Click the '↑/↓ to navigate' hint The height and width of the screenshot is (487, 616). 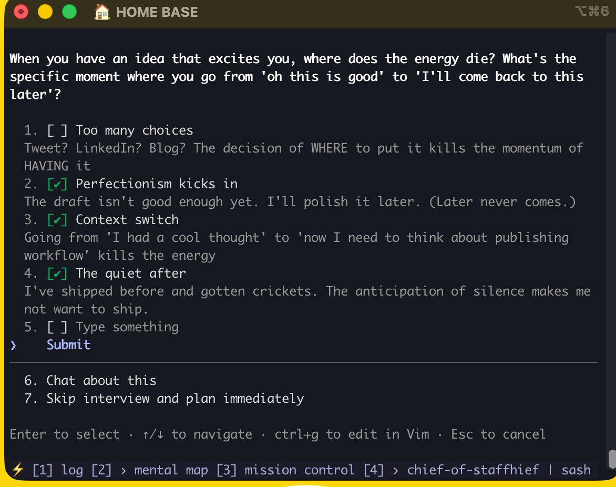point(197,434)
